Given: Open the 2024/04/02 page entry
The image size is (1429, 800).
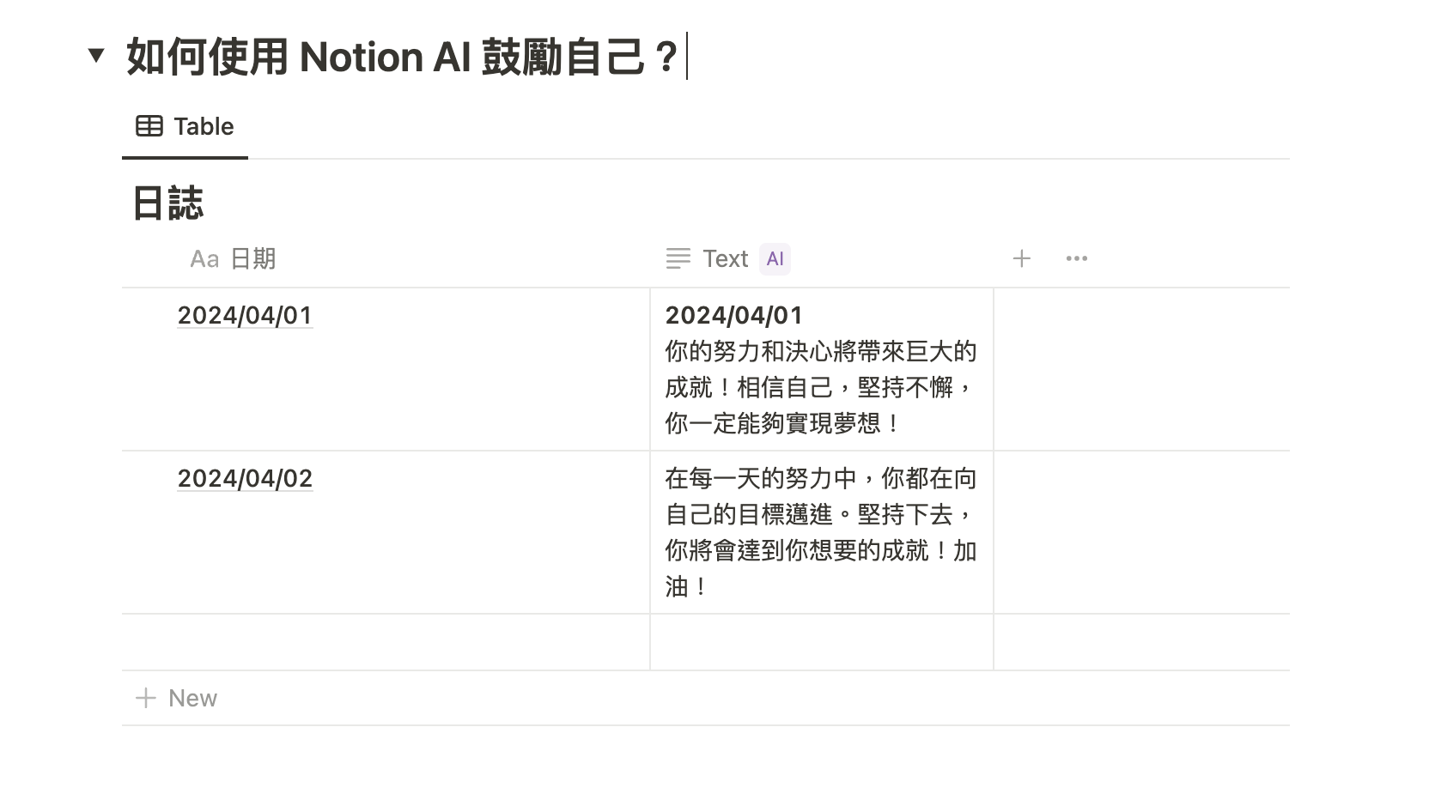Looking at the screenshot, I should [245, 478].
